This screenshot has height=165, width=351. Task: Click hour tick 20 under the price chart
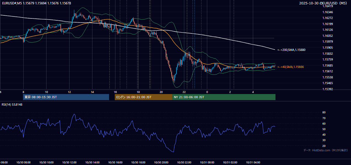(161, 92)
